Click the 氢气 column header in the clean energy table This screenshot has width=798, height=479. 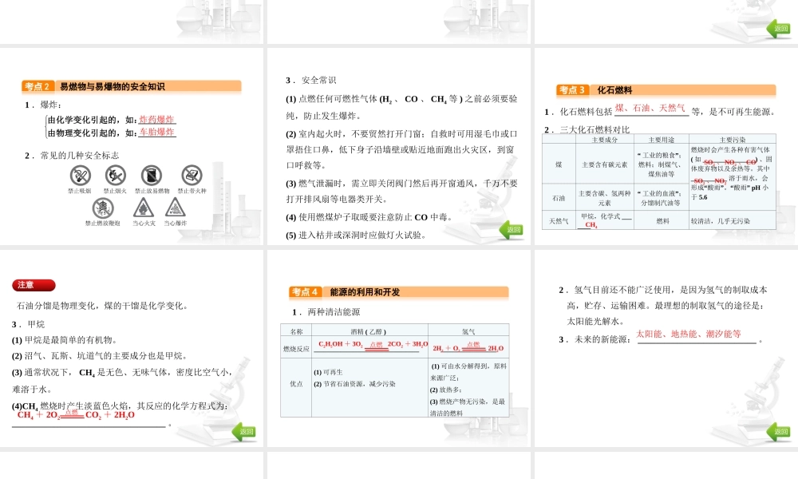pyautogui.click(x=468, y=331)
